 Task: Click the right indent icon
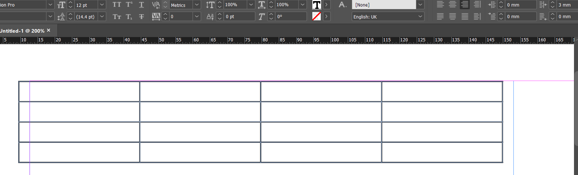click(543, 5)
